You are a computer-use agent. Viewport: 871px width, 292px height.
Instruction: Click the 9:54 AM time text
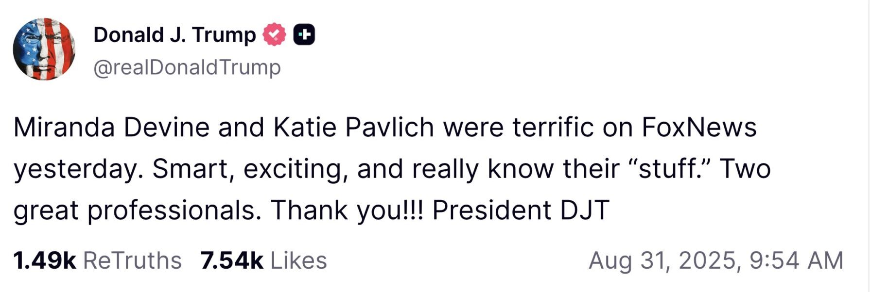[x=796, y=260]
